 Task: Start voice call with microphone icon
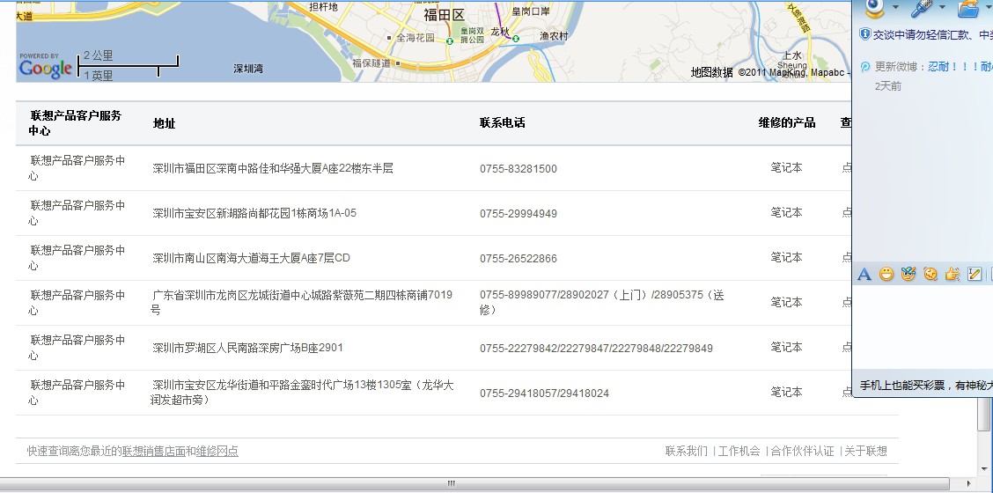(922, 8)
